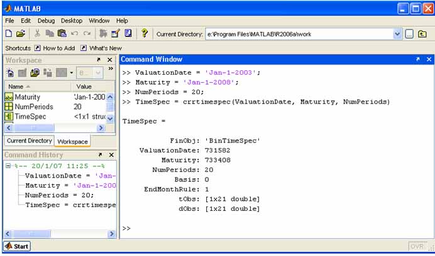Create a new M-file with toolbar icon
Screen dimensions: 435x256
(x=9, y=34)
